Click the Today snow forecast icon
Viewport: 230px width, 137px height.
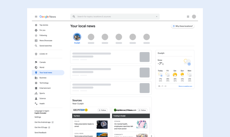(160, 75)
